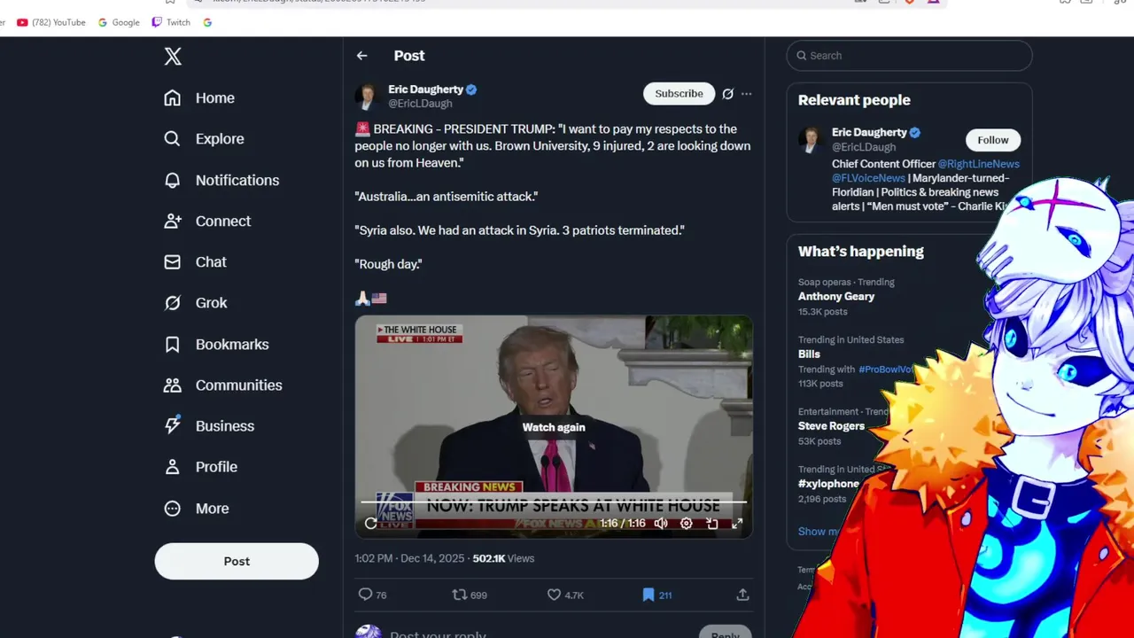Open the post's three-dot options menu

746,93
